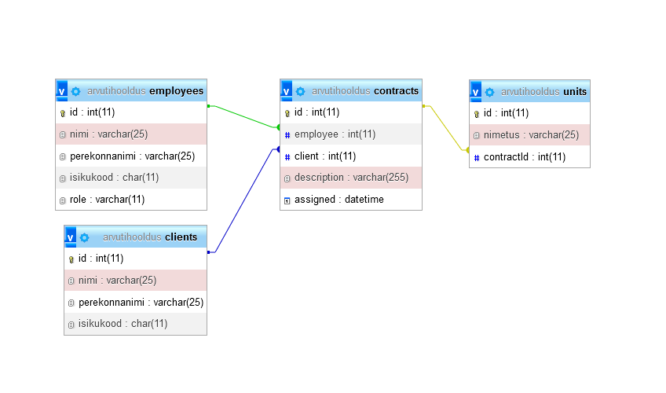
Task: Select the employees table title
Action: pyautogui.click(x=176, y=91)
